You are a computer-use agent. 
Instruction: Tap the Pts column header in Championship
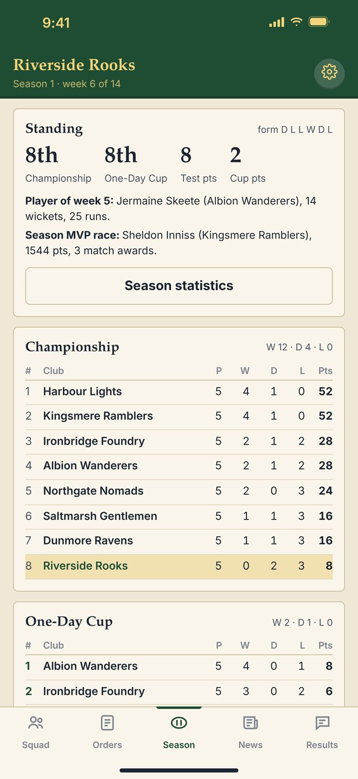coord(325,371)
